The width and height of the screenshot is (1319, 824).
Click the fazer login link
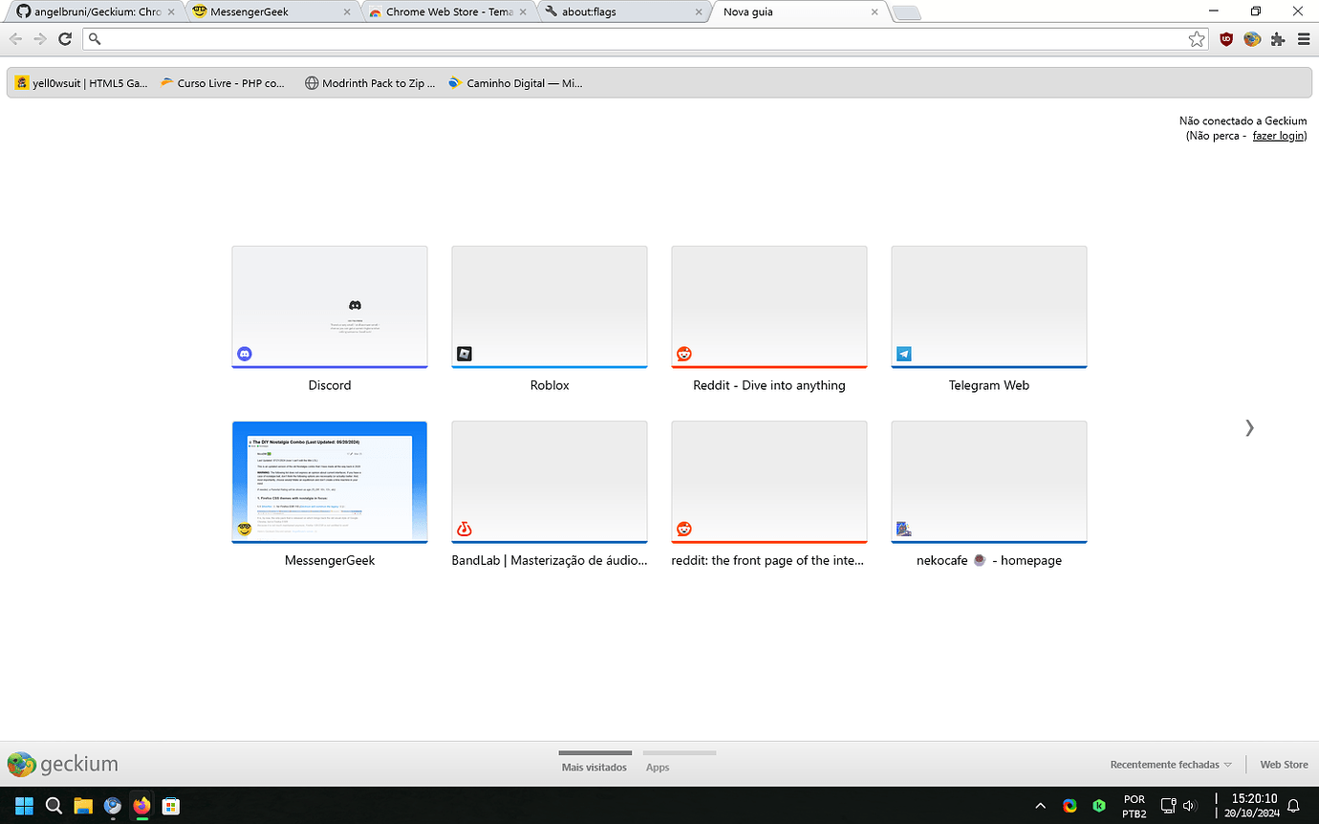[1277, 135]
